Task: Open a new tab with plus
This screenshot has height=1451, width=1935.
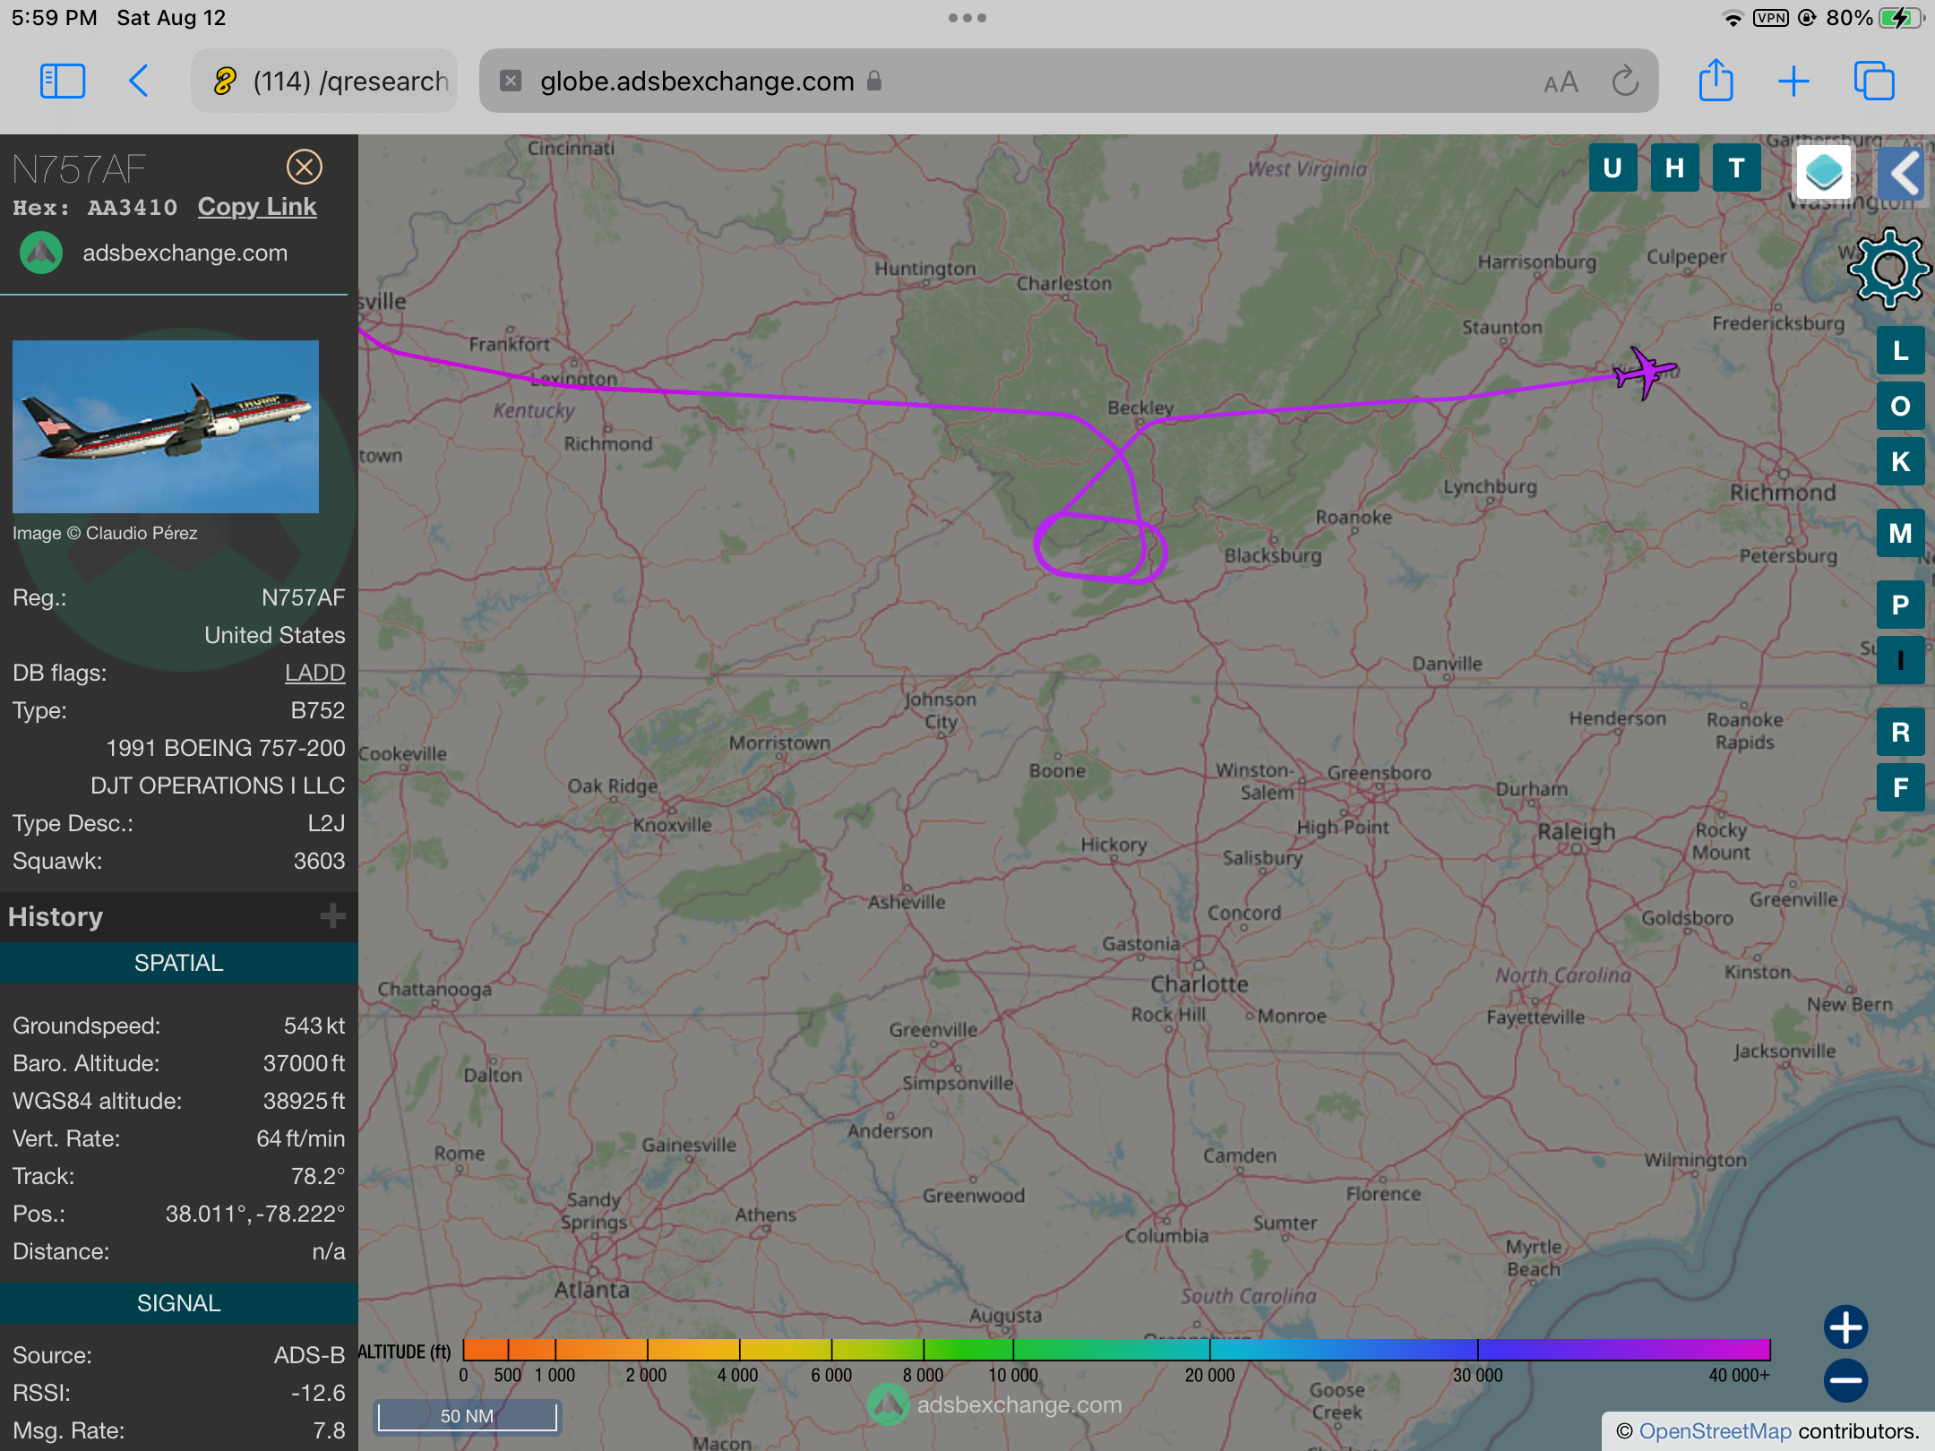Action: (x=1793, y=82)
